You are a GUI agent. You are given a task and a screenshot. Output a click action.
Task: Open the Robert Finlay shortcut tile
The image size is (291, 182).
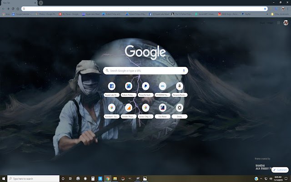(x=128, y=90)
